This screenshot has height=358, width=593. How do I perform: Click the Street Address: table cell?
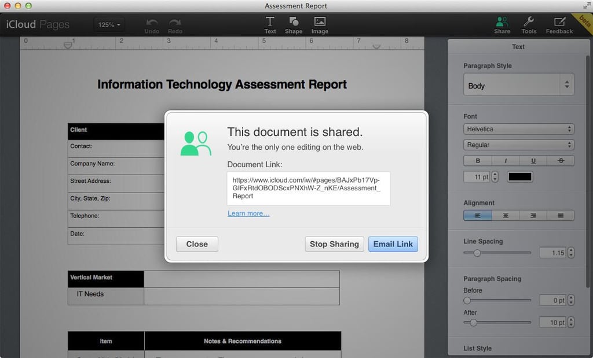tap(116, 183)
